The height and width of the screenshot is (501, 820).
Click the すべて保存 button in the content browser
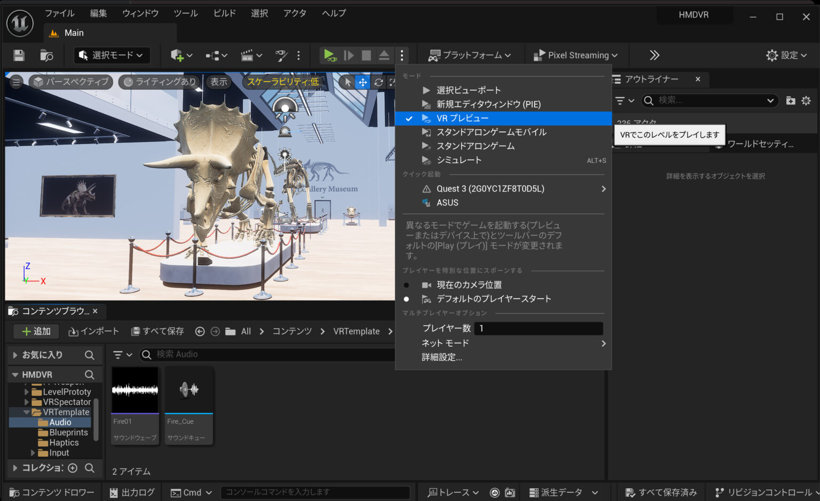point(157,331)
